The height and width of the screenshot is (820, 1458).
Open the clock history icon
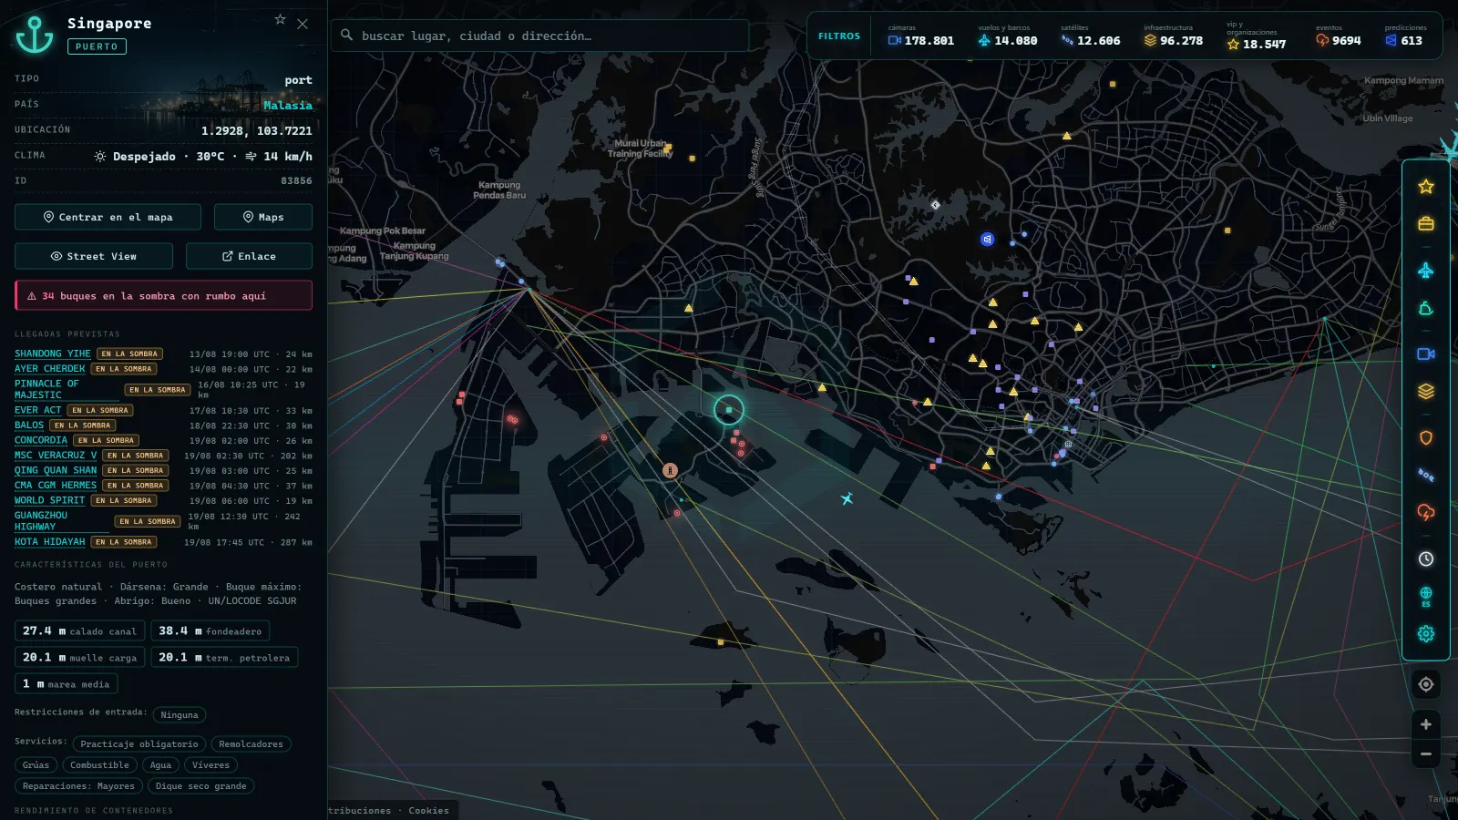click(1426, 559)
